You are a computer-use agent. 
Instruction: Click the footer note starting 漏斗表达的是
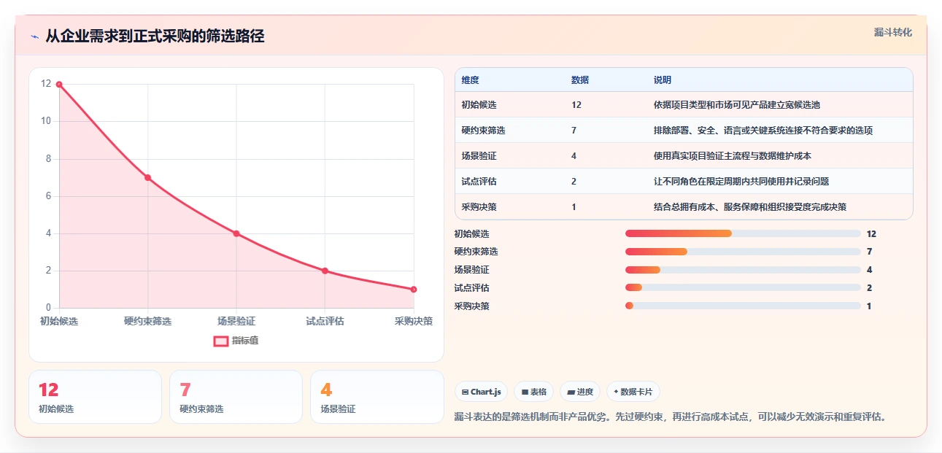click(671, 417)
